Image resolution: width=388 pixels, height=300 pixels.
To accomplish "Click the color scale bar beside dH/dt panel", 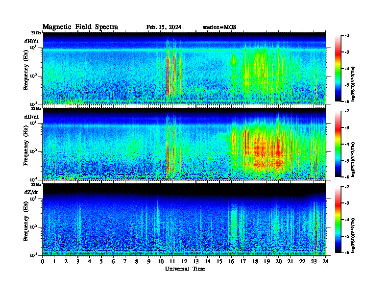I will (x=338, y=69).
